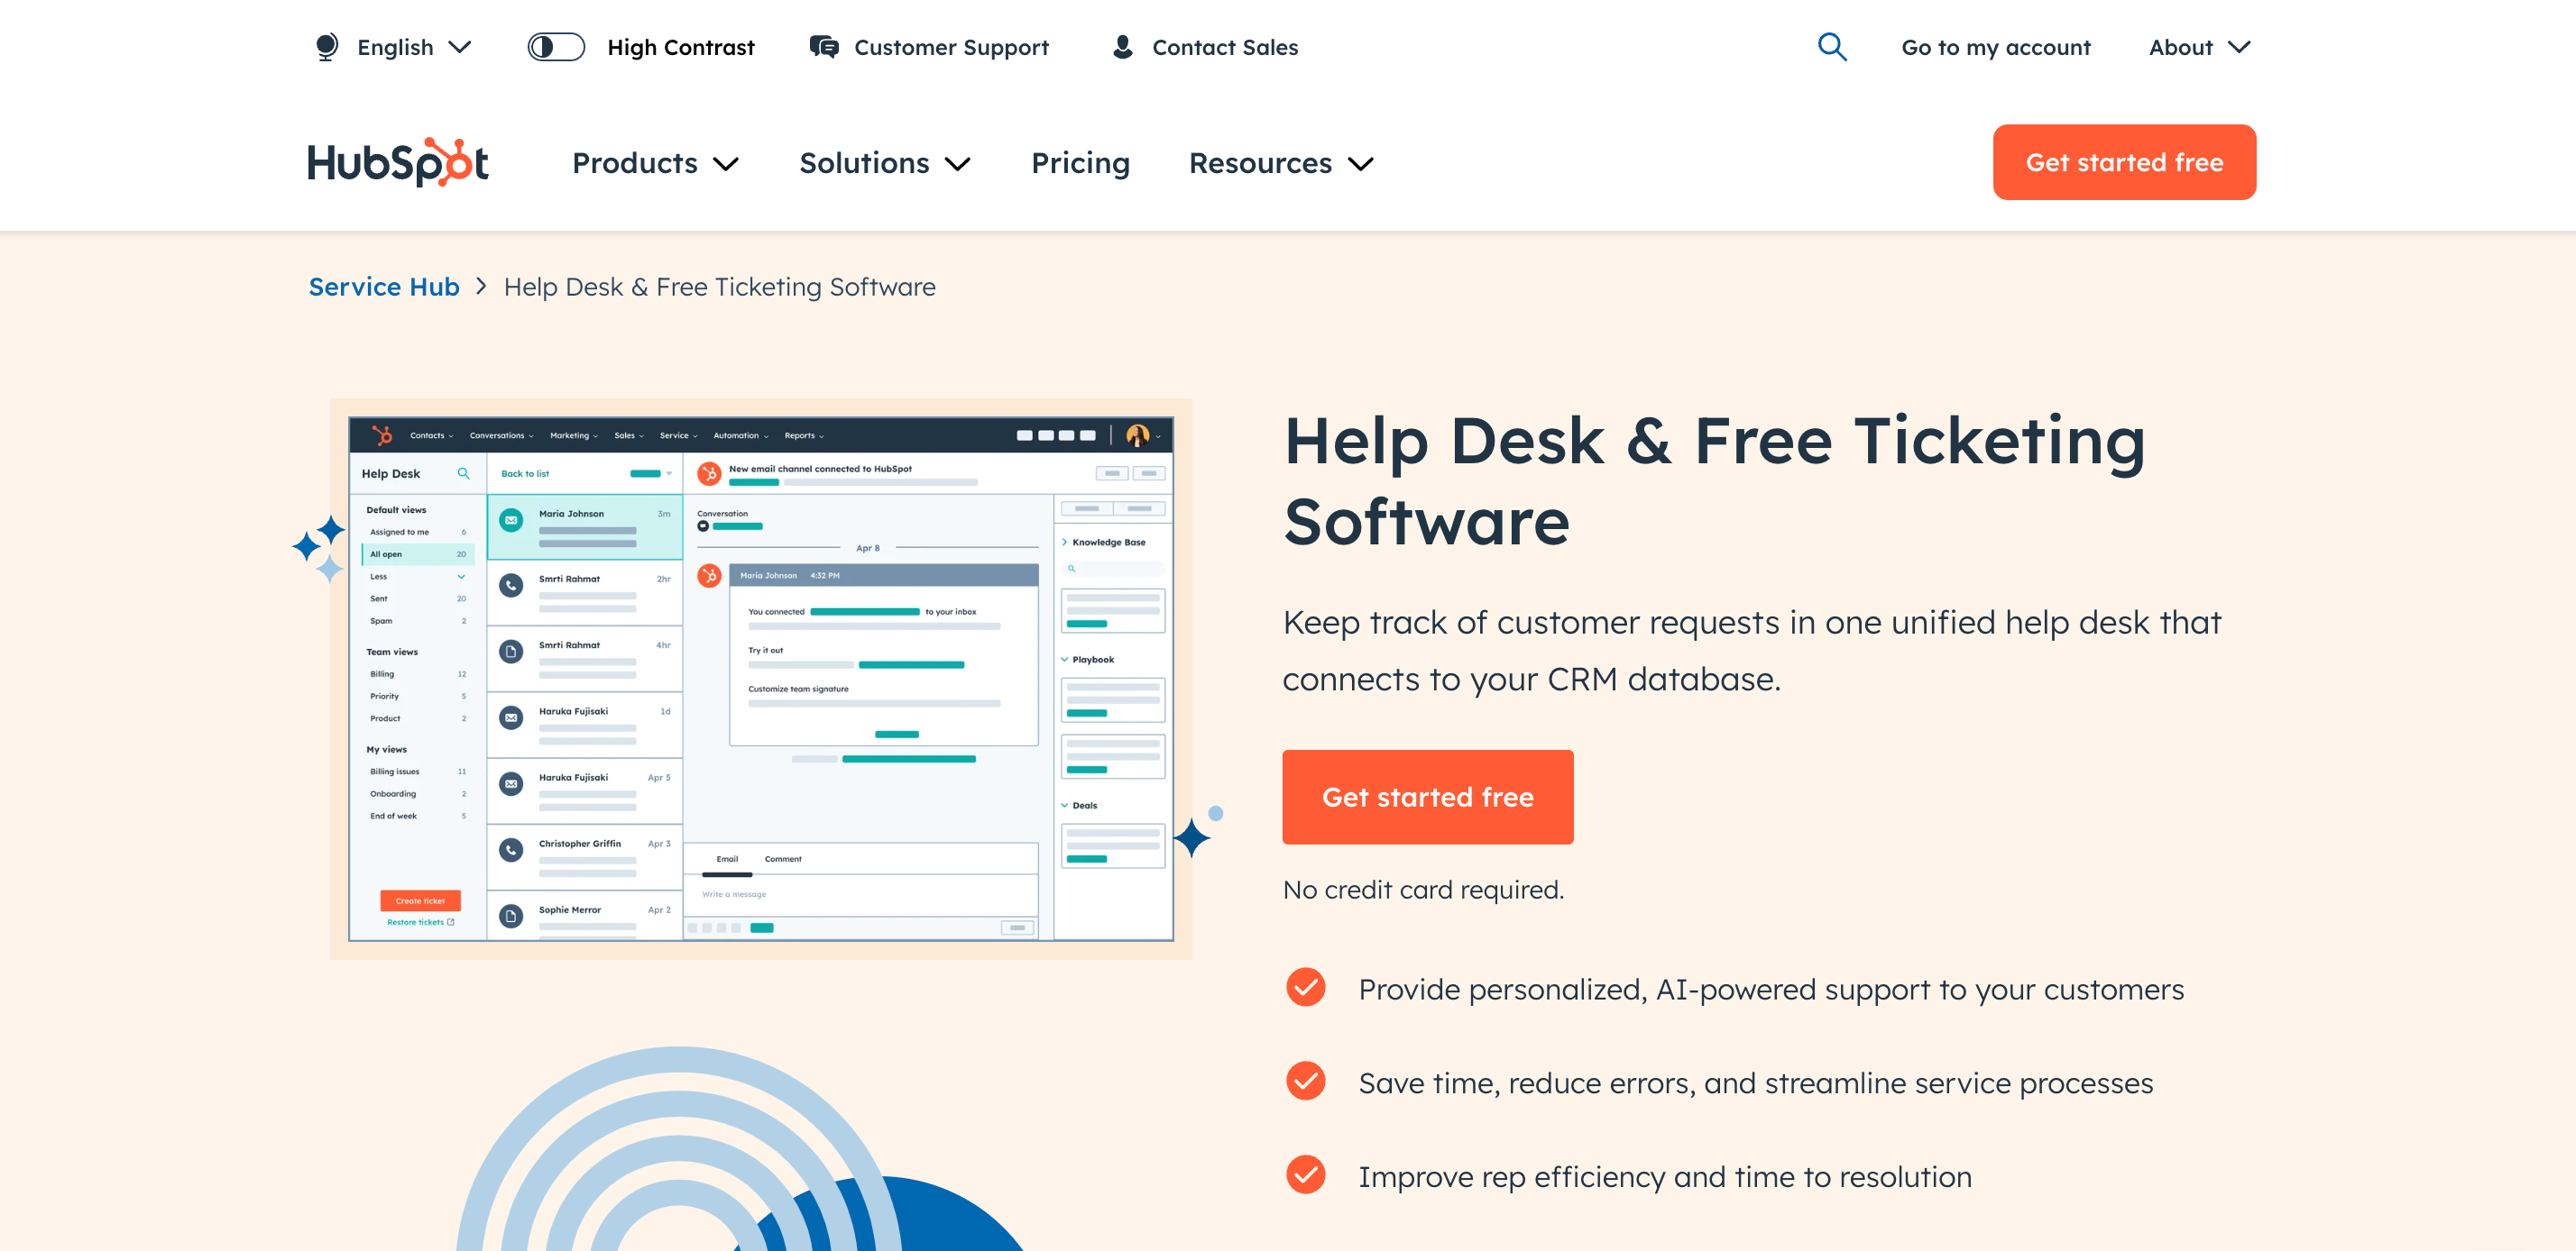
Task: Expand the About menu
Action: (x=2198, y=47)
